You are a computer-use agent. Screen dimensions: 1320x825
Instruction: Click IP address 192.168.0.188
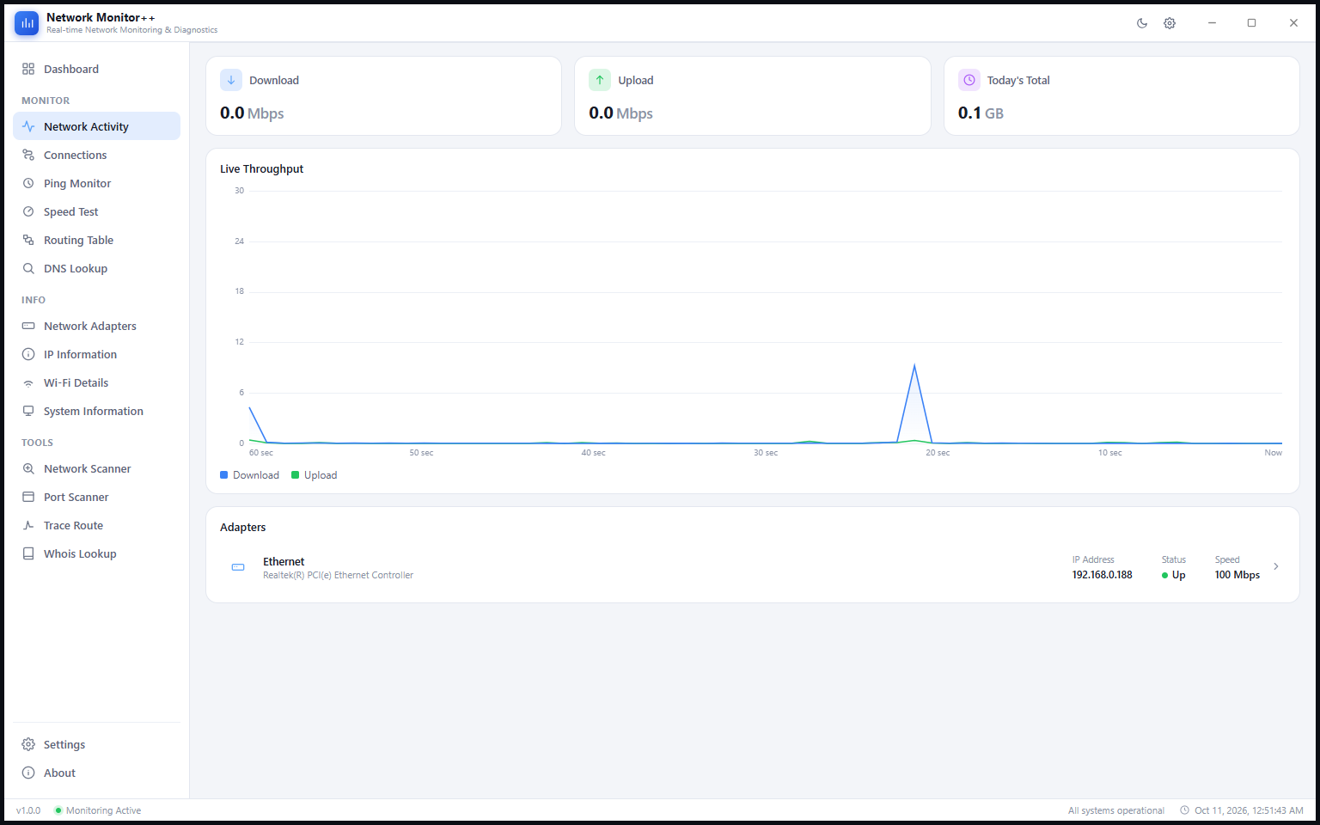(x=1102, y=575)
